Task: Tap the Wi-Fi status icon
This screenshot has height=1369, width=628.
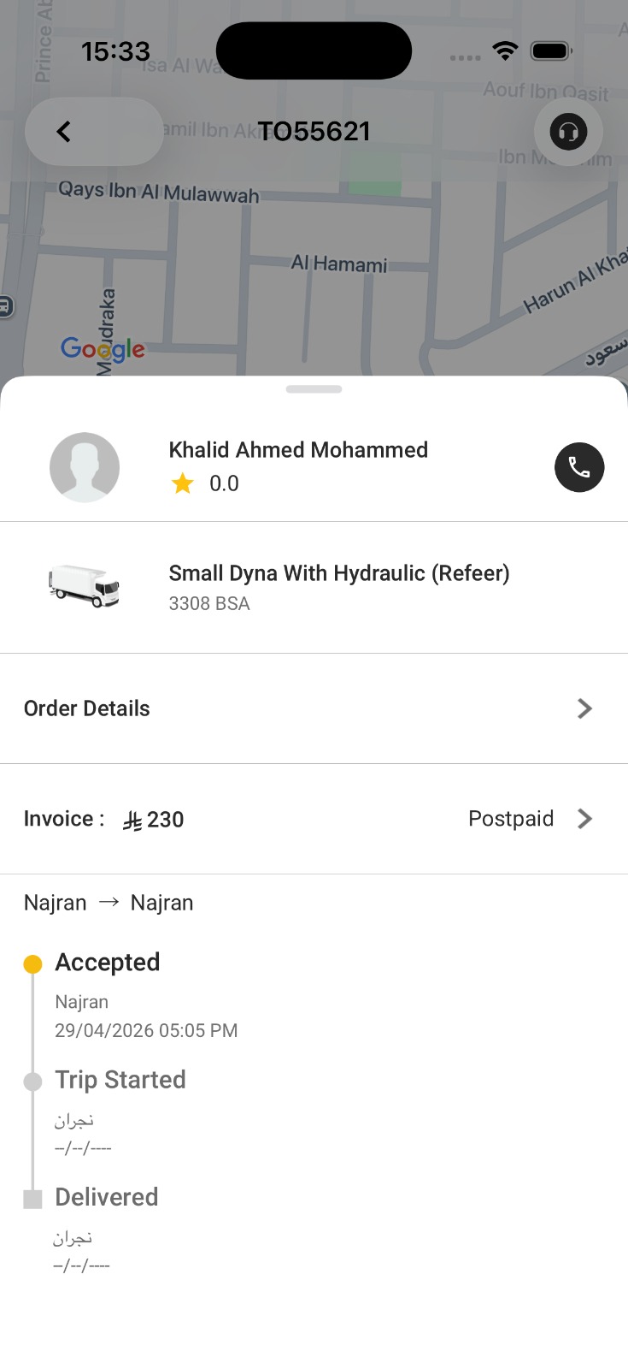Action: [x=506, y=50]
